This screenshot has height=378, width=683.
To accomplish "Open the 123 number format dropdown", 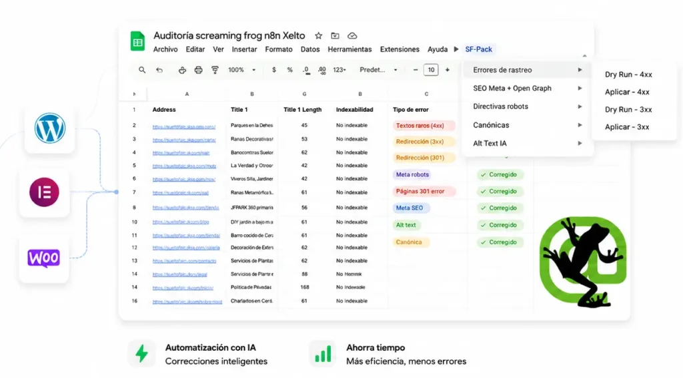I will click(x=339, y=69).
